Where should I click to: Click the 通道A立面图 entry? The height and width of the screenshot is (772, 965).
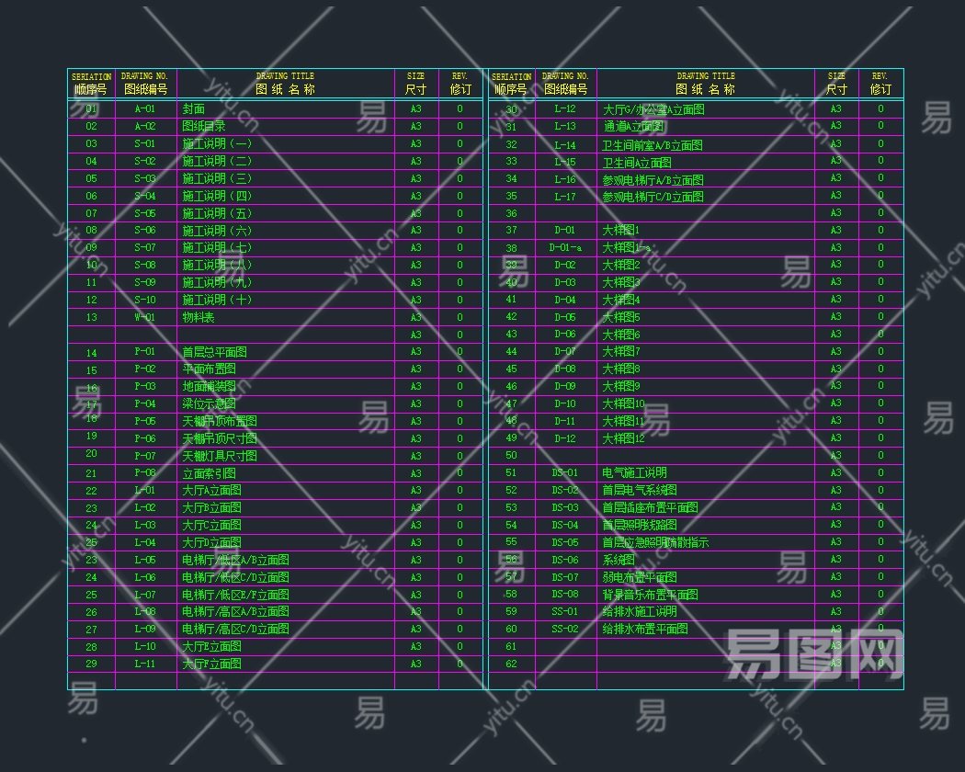tap(634, 127)
